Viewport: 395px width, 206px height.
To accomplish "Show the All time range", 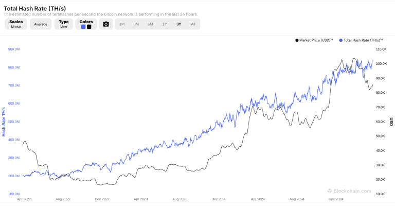I will tap(193, 24).
